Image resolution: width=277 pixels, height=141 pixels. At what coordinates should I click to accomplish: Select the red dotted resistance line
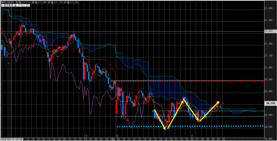coord(189,81)
